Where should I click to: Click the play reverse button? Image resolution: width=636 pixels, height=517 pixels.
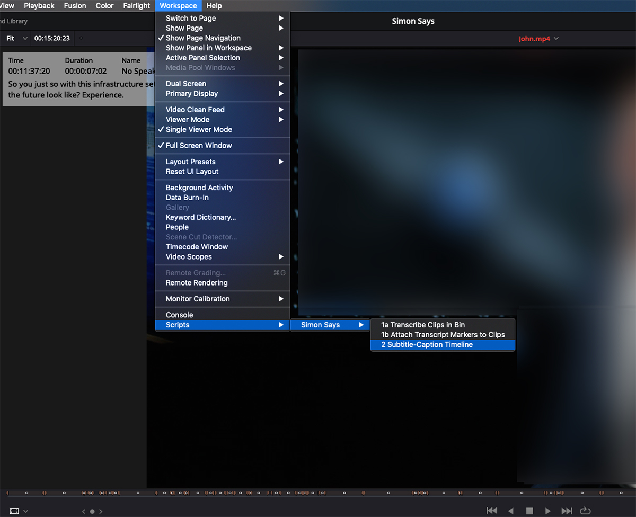pos(511,511)
